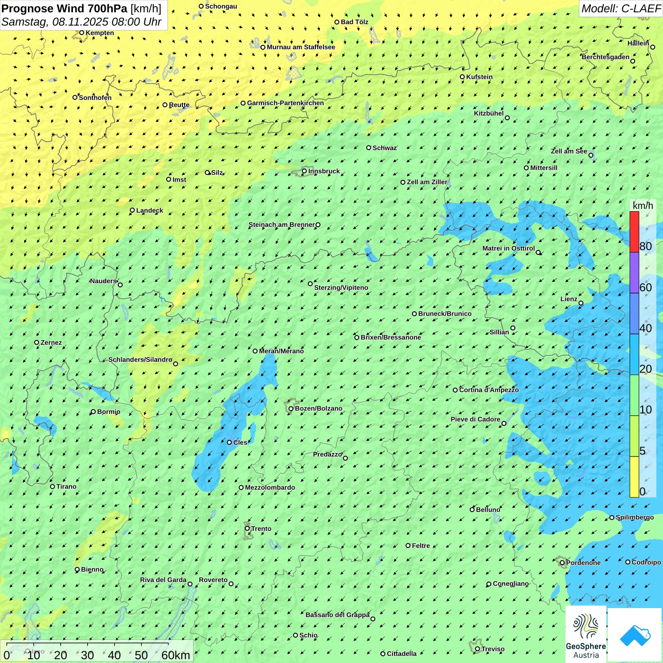663x663 pixels.
Task: Click the 'Cortina d'Ampezzo' label
Action: [489, 390]
